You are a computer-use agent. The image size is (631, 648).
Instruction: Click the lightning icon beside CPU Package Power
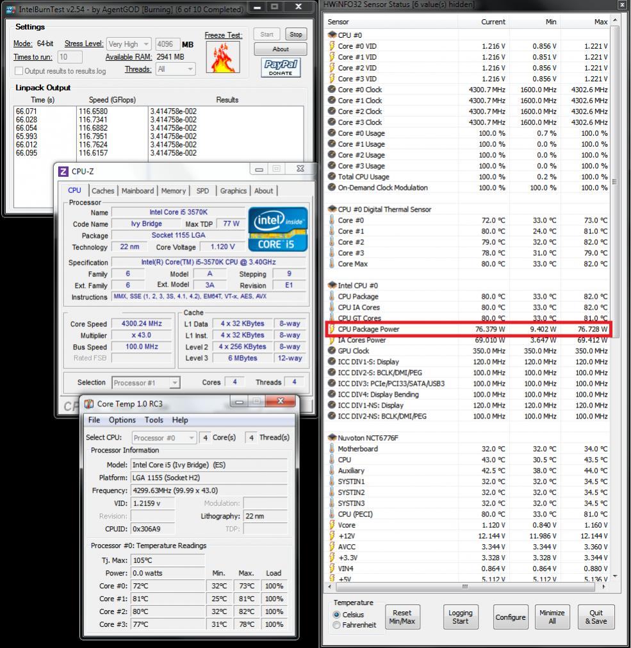(x=332, y=329)
